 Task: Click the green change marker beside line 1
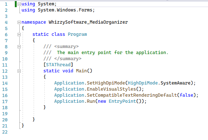[16, 4]
